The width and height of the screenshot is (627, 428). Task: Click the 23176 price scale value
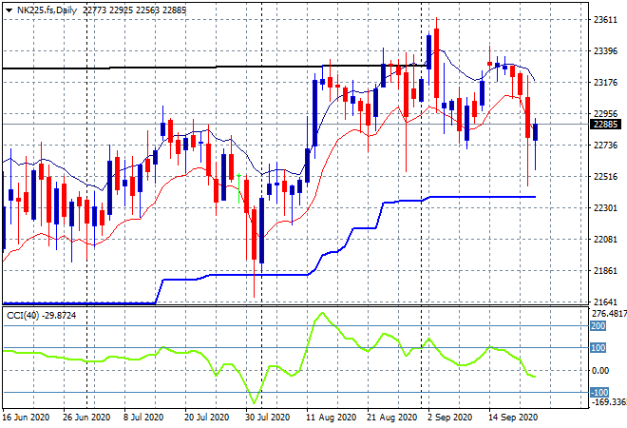[x=605, y=83]
